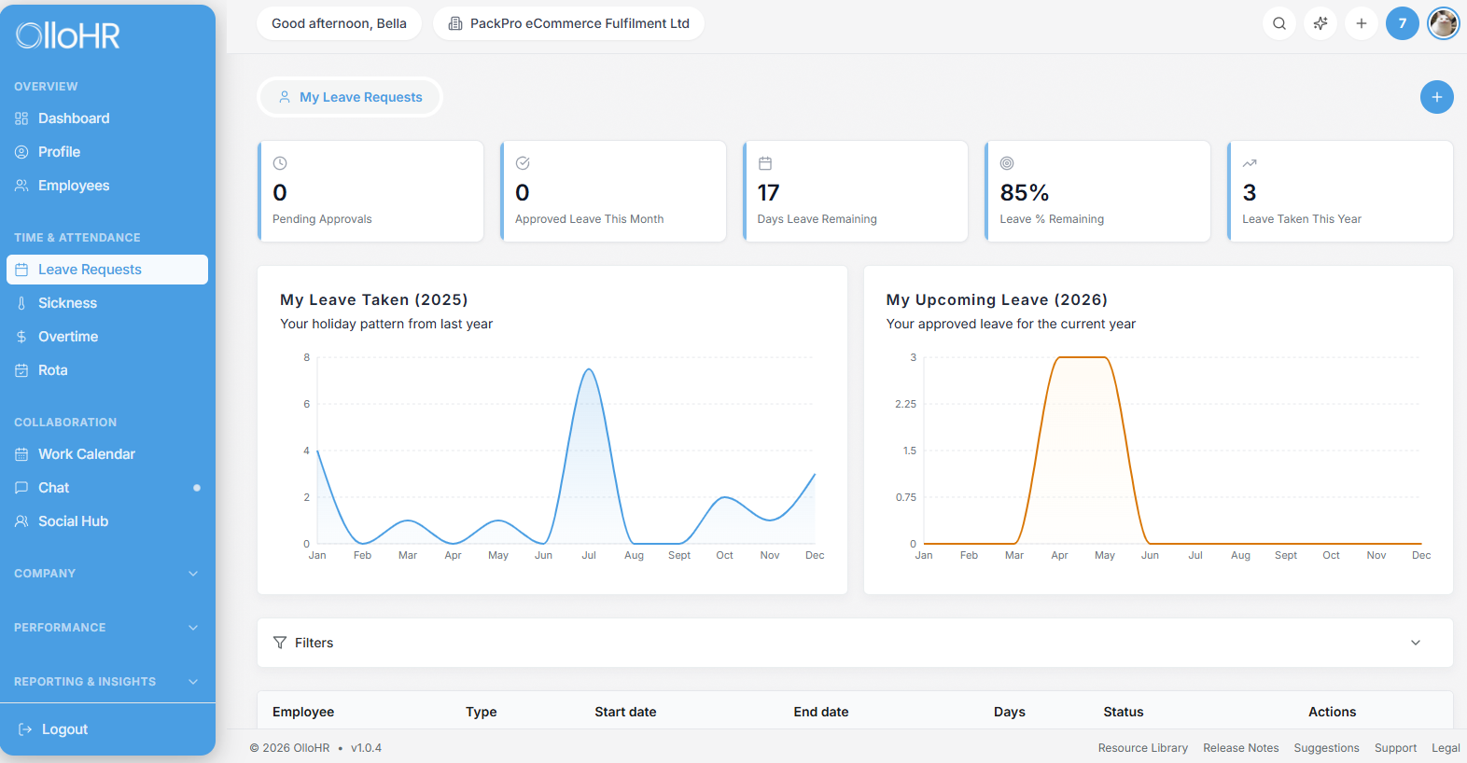1467x763 pixels.
Task: Click the OlloHR logo
Action: [x=68, y=35]
